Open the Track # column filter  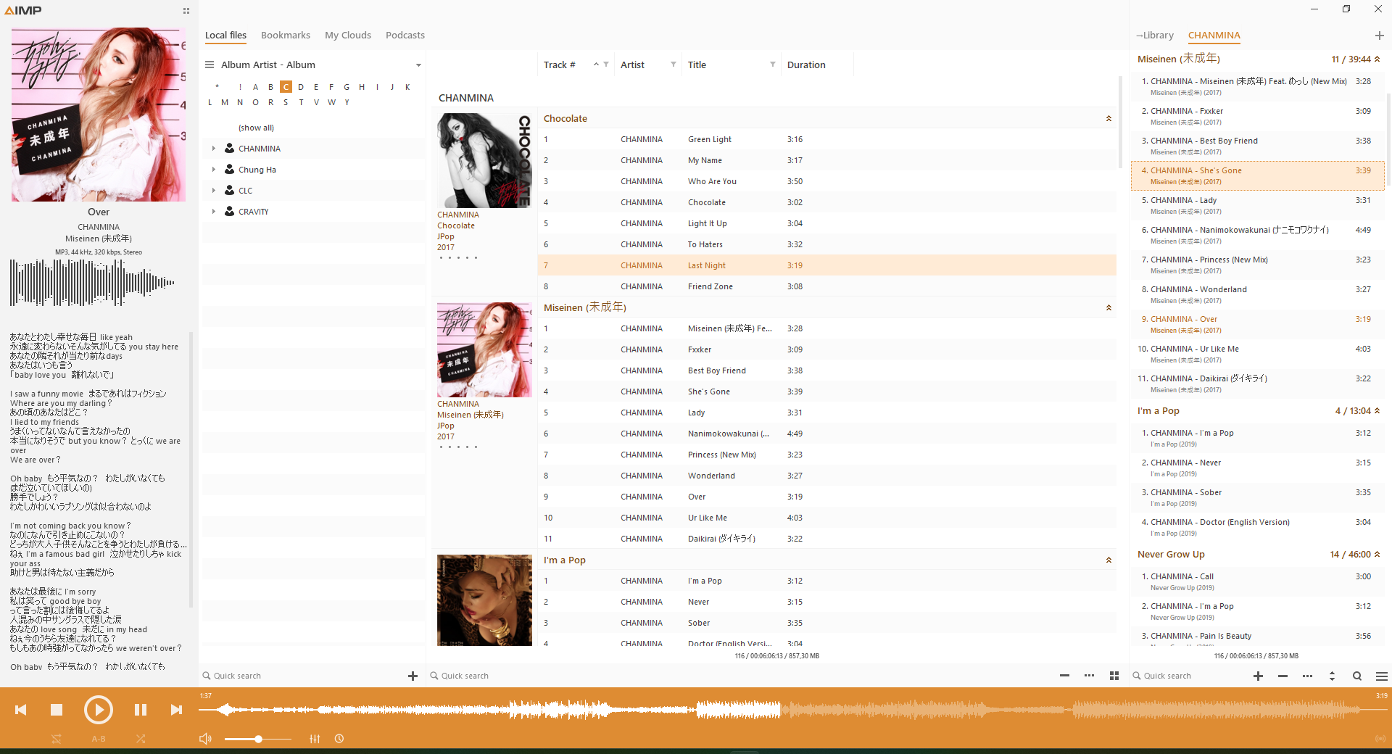606,65
